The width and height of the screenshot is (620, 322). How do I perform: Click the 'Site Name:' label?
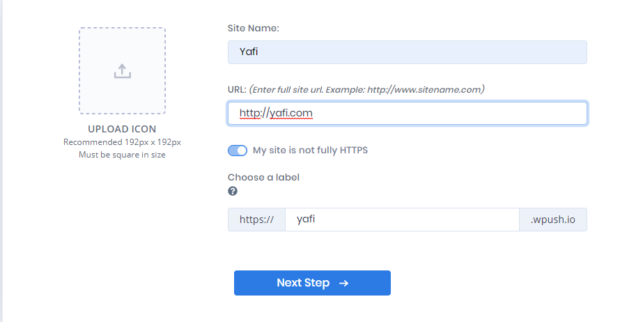[253, 29]
